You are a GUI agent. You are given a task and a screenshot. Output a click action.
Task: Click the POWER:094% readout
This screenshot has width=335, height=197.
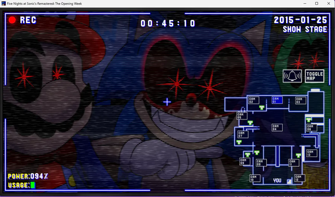[28, 176]
